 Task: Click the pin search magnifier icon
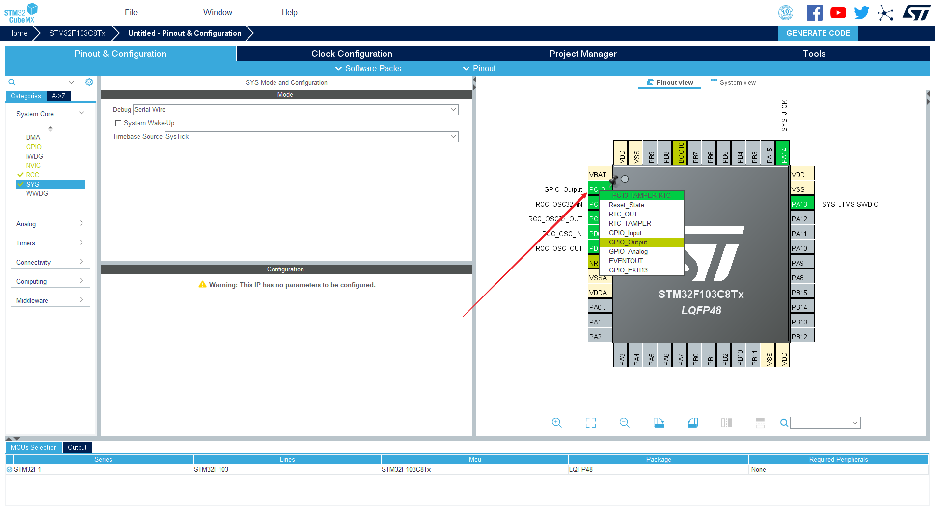(x=784, y=423)
